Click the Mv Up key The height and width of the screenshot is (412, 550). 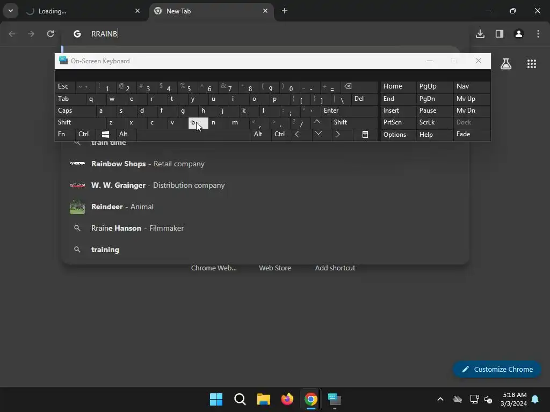click(472, 99)
